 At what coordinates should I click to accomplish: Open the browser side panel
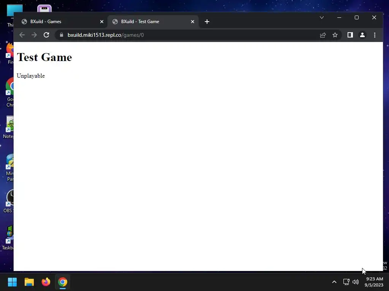[350, 35]
